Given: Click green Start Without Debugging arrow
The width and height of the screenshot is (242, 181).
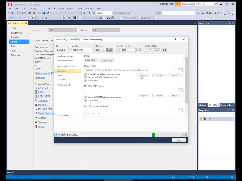Looking at the screenshot, I should [x=90, y=13].
